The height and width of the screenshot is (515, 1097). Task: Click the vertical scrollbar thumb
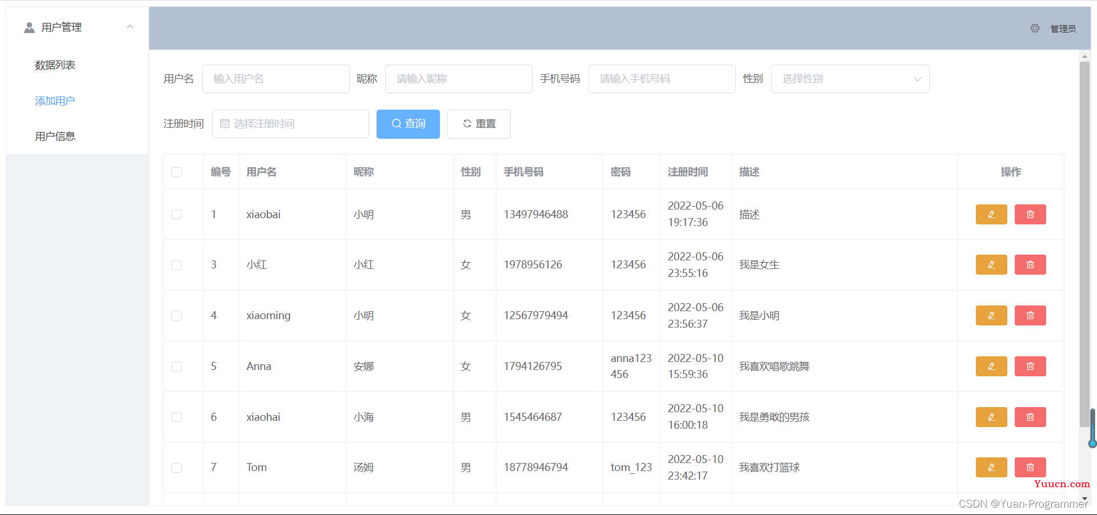point(1084,244)
